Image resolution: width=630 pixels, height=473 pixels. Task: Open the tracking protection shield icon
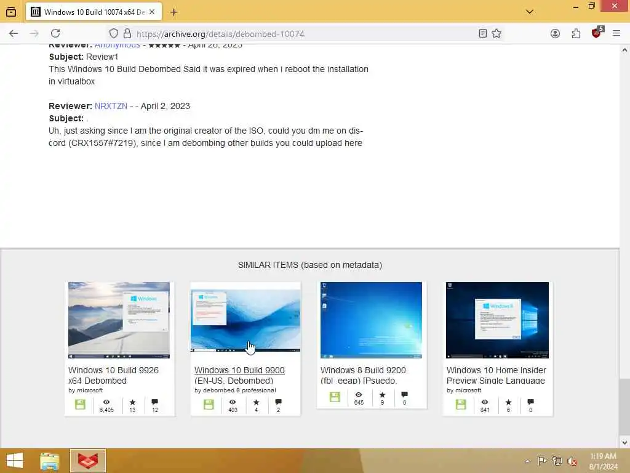pos(114,33)
